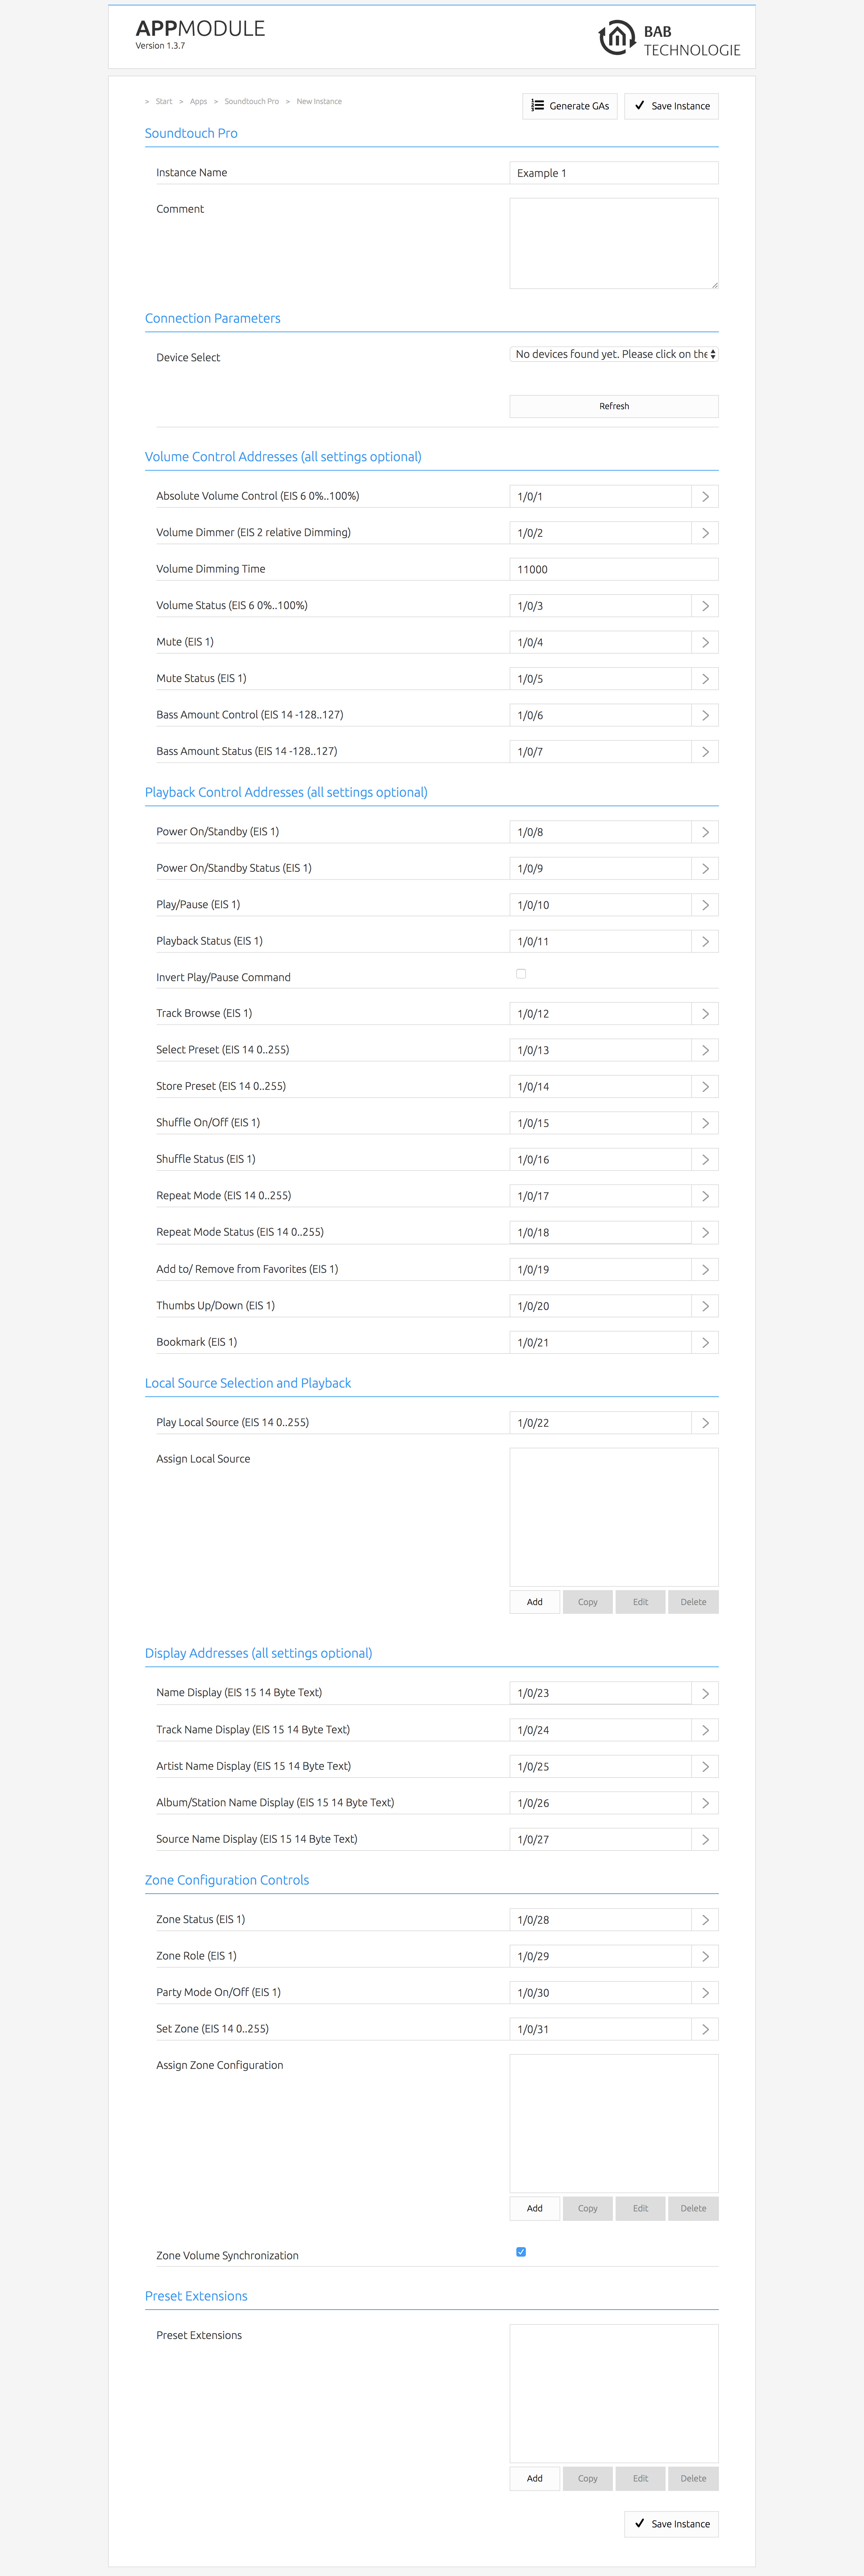Open address picker for Shuffle On/Off

coord(705,1123)
